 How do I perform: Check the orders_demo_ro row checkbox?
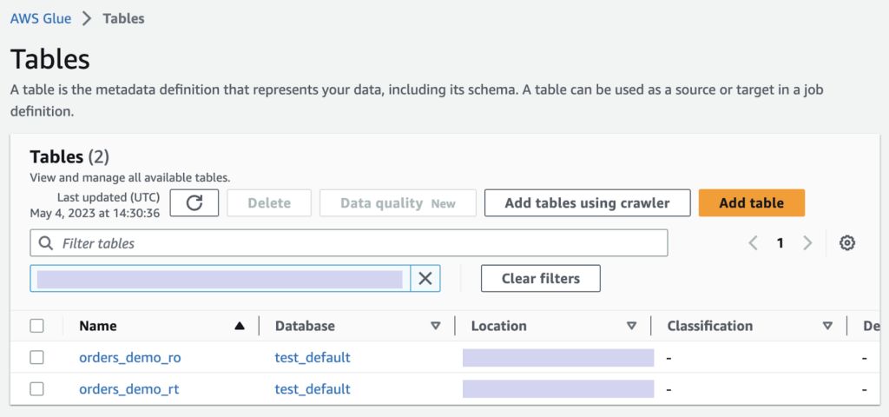(x=36, y=357)
